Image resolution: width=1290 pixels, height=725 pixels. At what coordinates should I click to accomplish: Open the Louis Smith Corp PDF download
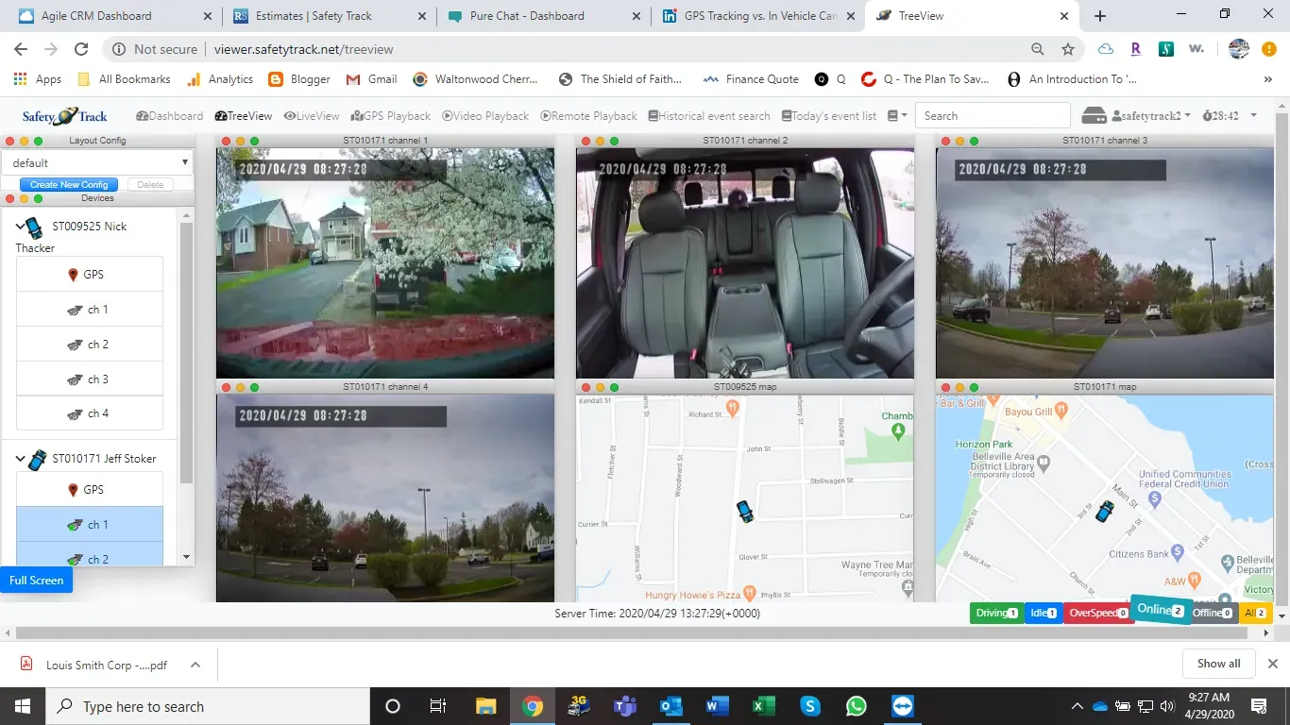pos(104,665)
